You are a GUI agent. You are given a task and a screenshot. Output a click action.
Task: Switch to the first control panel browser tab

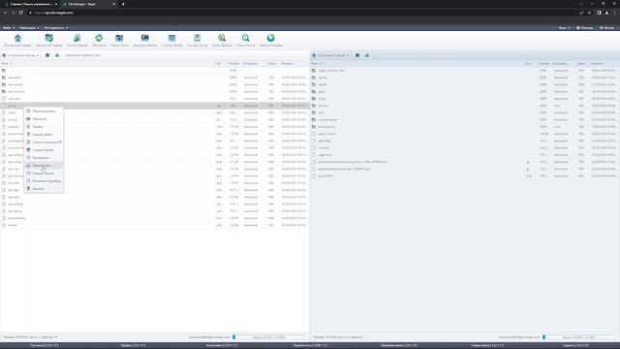31,4
